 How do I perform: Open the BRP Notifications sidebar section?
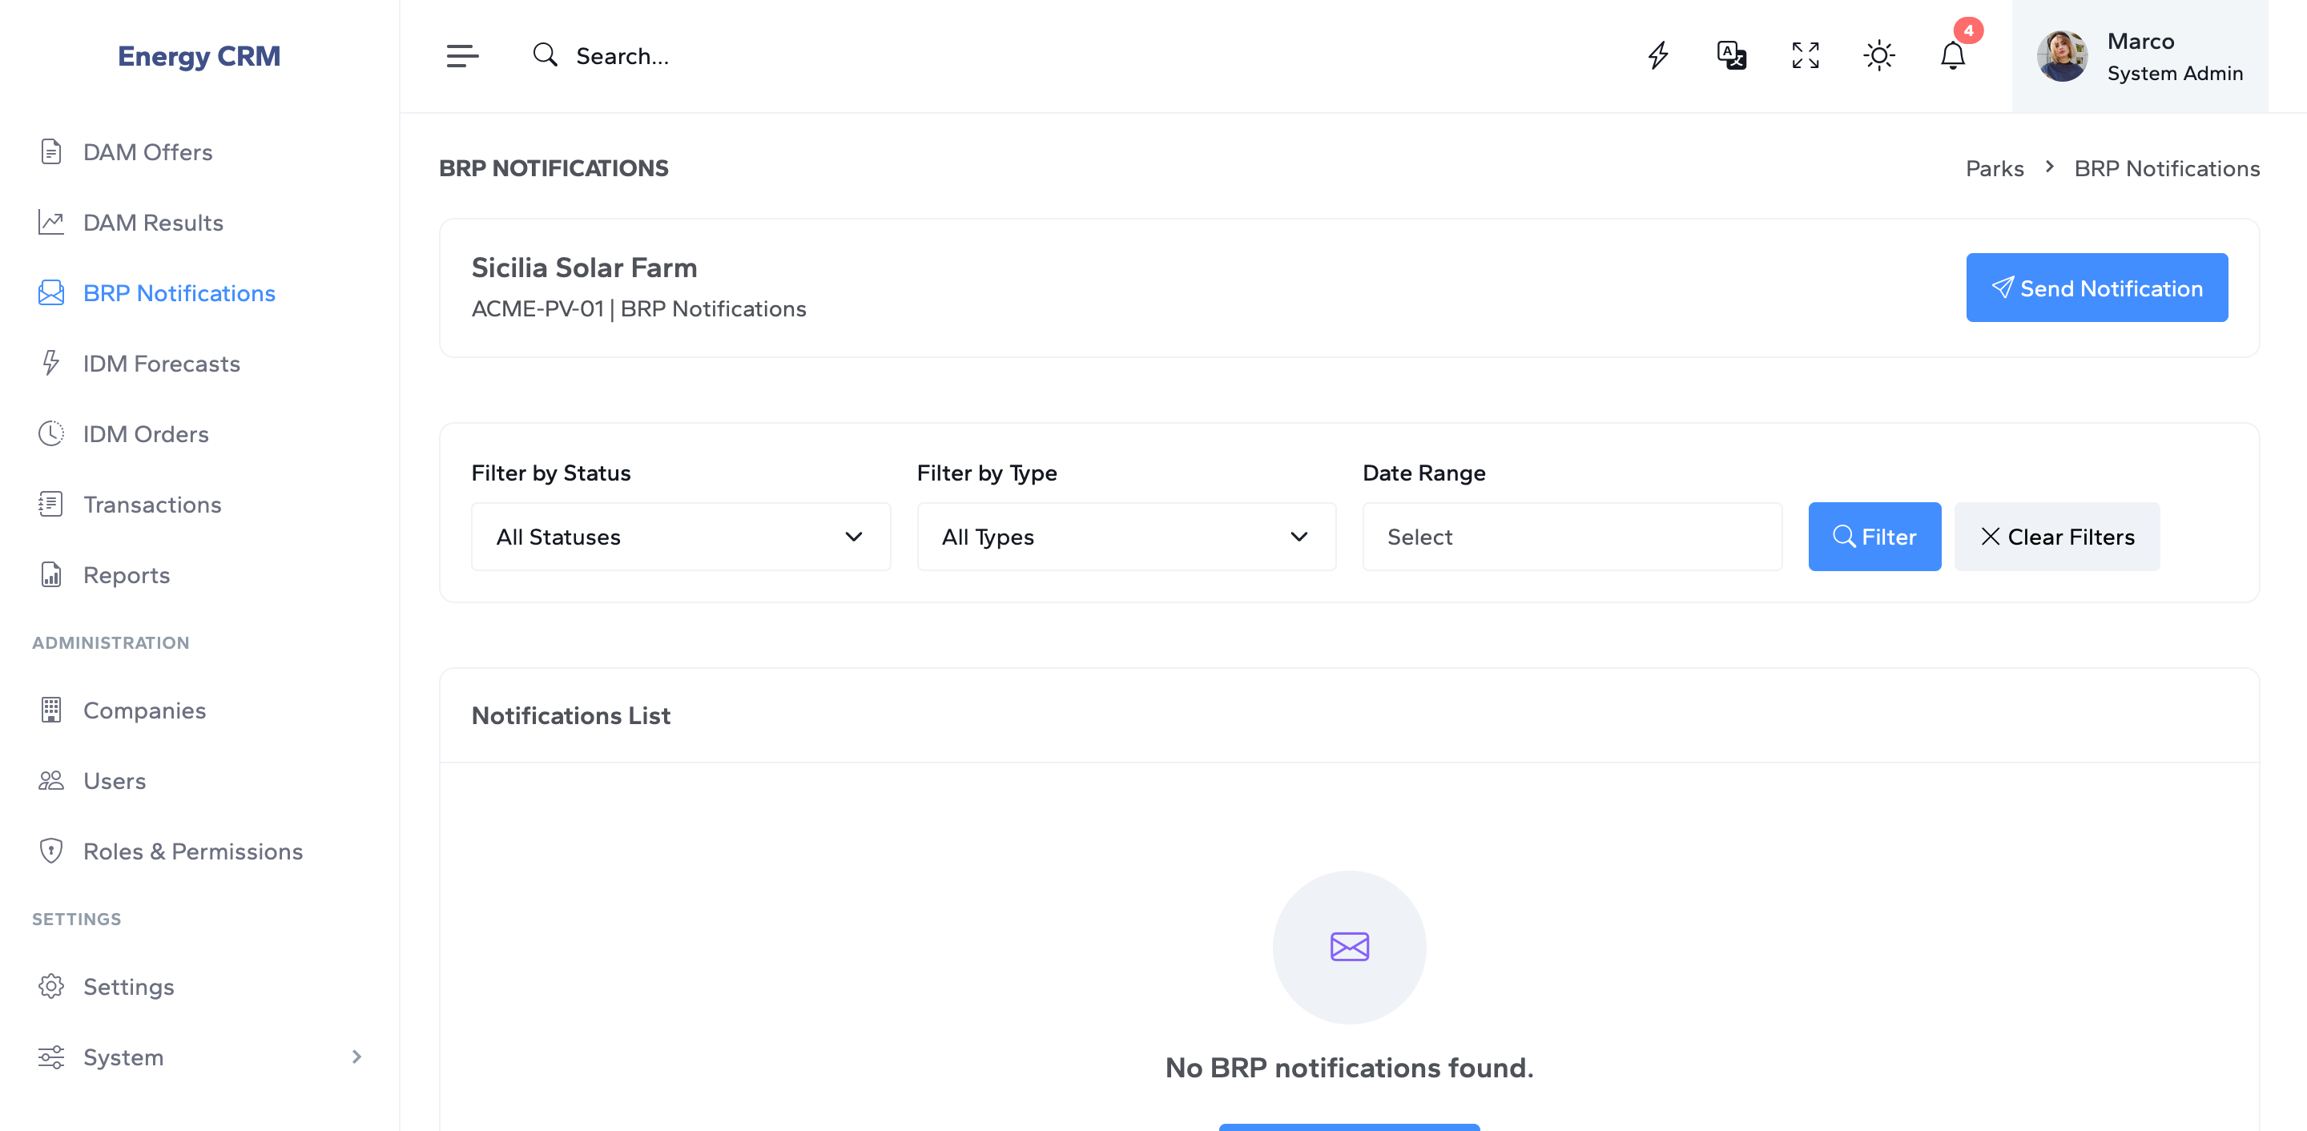click(178, 293)
